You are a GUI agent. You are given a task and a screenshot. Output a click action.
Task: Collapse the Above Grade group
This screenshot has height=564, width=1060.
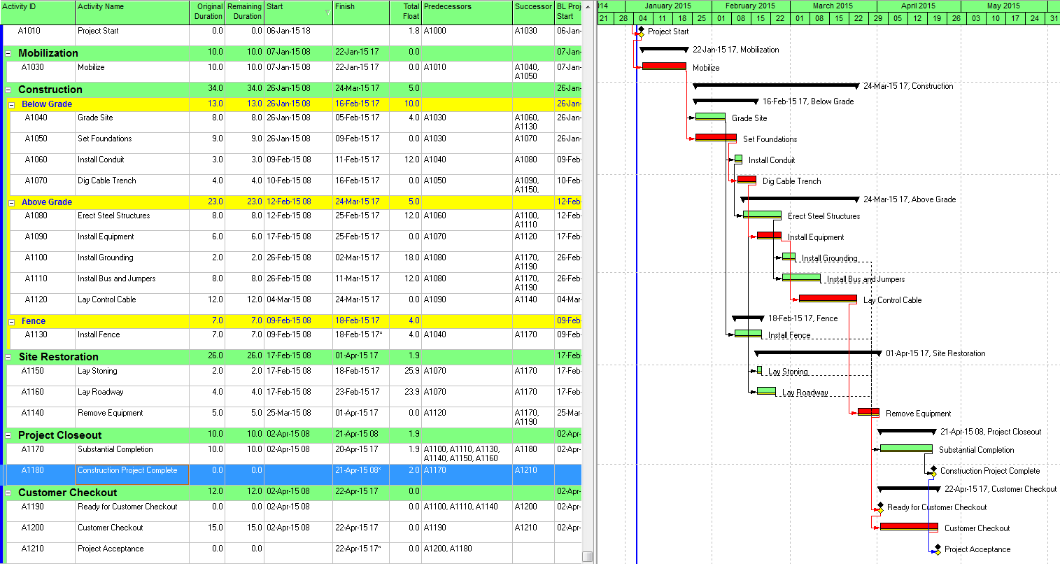(12, 203)
